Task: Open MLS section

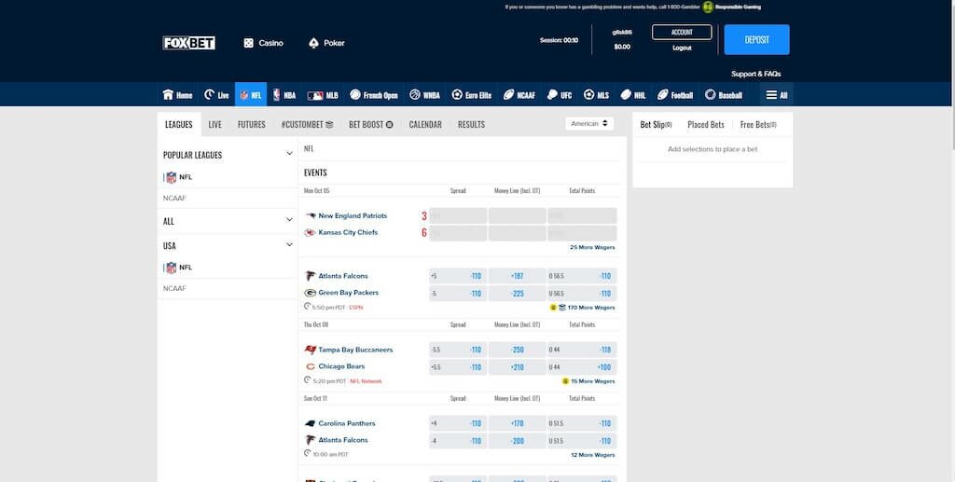Action: (x=596, y=95)
